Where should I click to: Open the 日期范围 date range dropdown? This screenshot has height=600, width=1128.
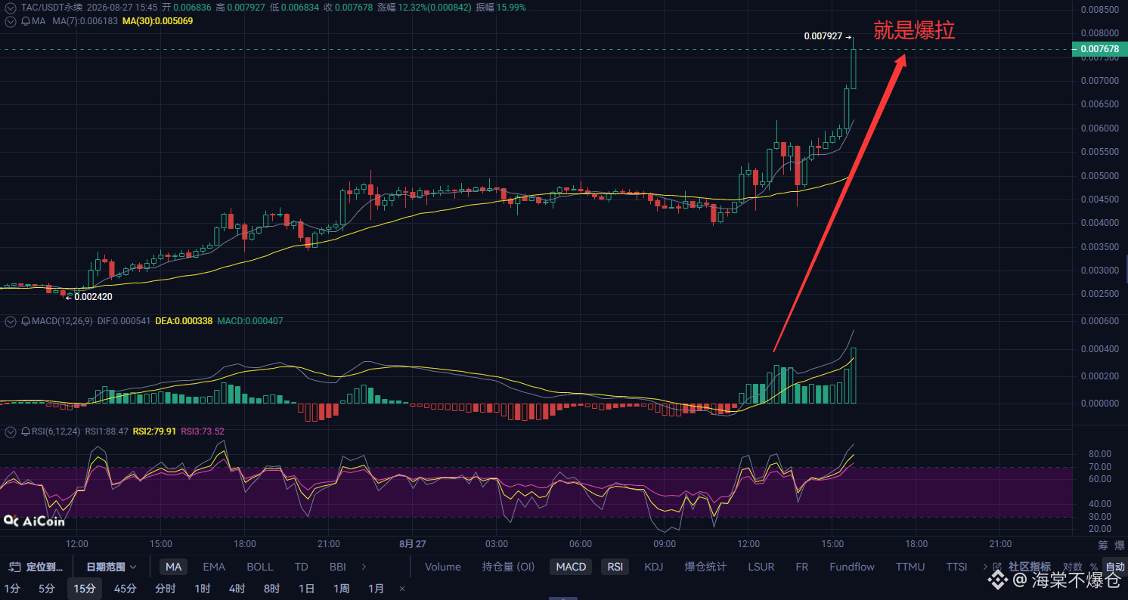[x=111, y=567]
